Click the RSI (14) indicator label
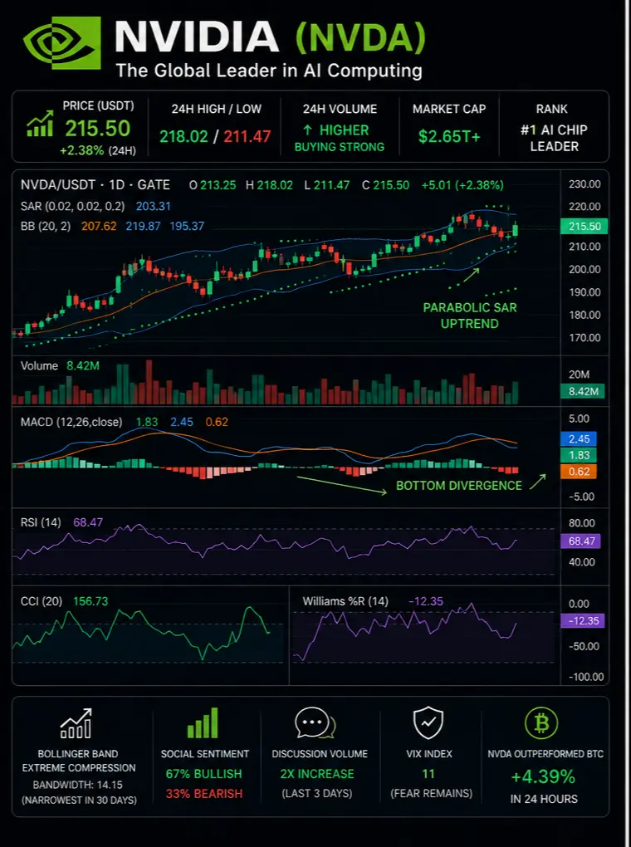This screenshot has width=631, height=847. 41,522
